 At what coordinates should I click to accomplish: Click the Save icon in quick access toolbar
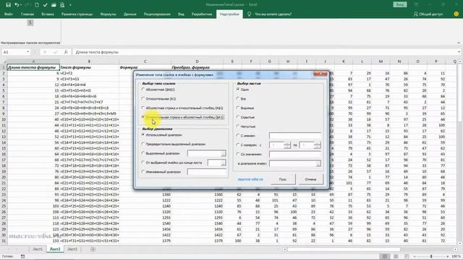pos(8,5)
